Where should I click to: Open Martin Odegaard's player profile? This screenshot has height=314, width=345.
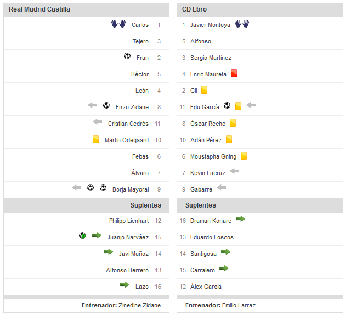tap(127, 140)
